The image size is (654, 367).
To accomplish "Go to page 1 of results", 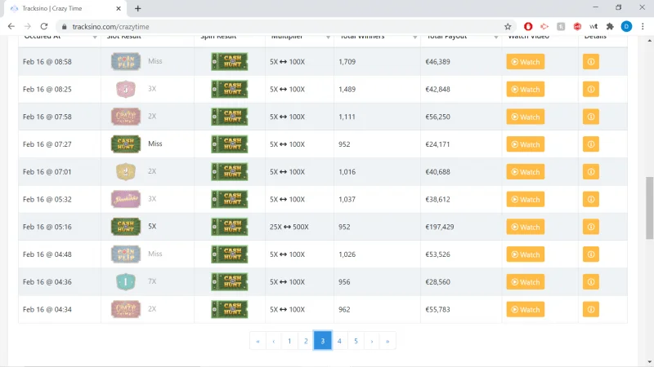I will (289, 341).
